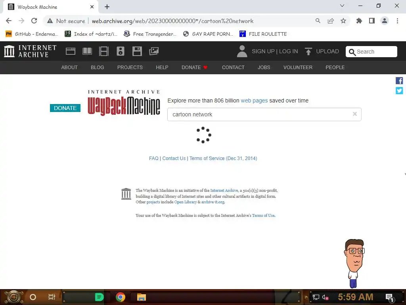Click the web pages link
Screen dimensions: 406x305
254,100
